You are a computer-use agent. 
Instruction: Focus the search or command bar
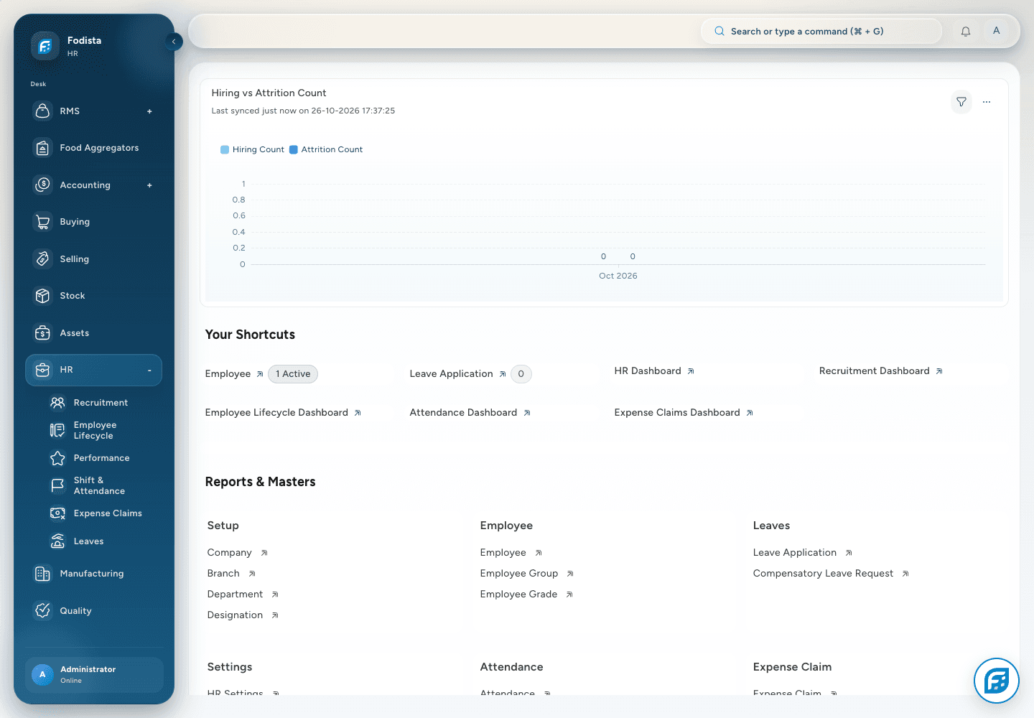(821, 32)
